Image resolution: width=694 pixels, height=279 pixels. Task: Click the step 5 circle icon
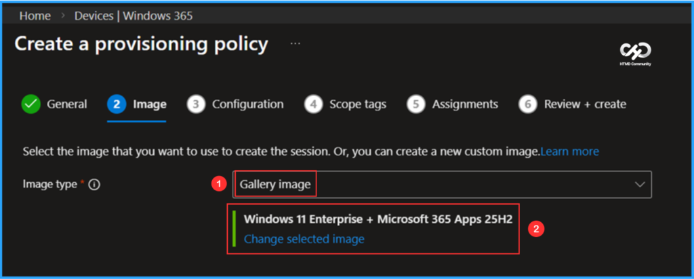pos(416,104)
